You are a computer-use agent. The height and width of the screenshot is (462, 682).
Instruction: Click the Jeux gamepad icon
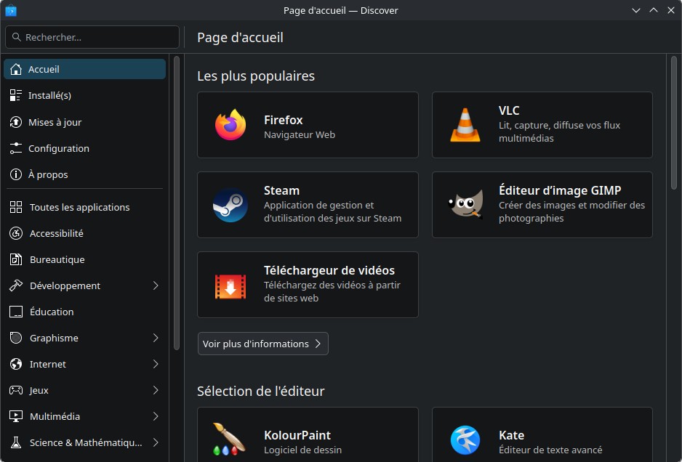click(x=16, y=390)
